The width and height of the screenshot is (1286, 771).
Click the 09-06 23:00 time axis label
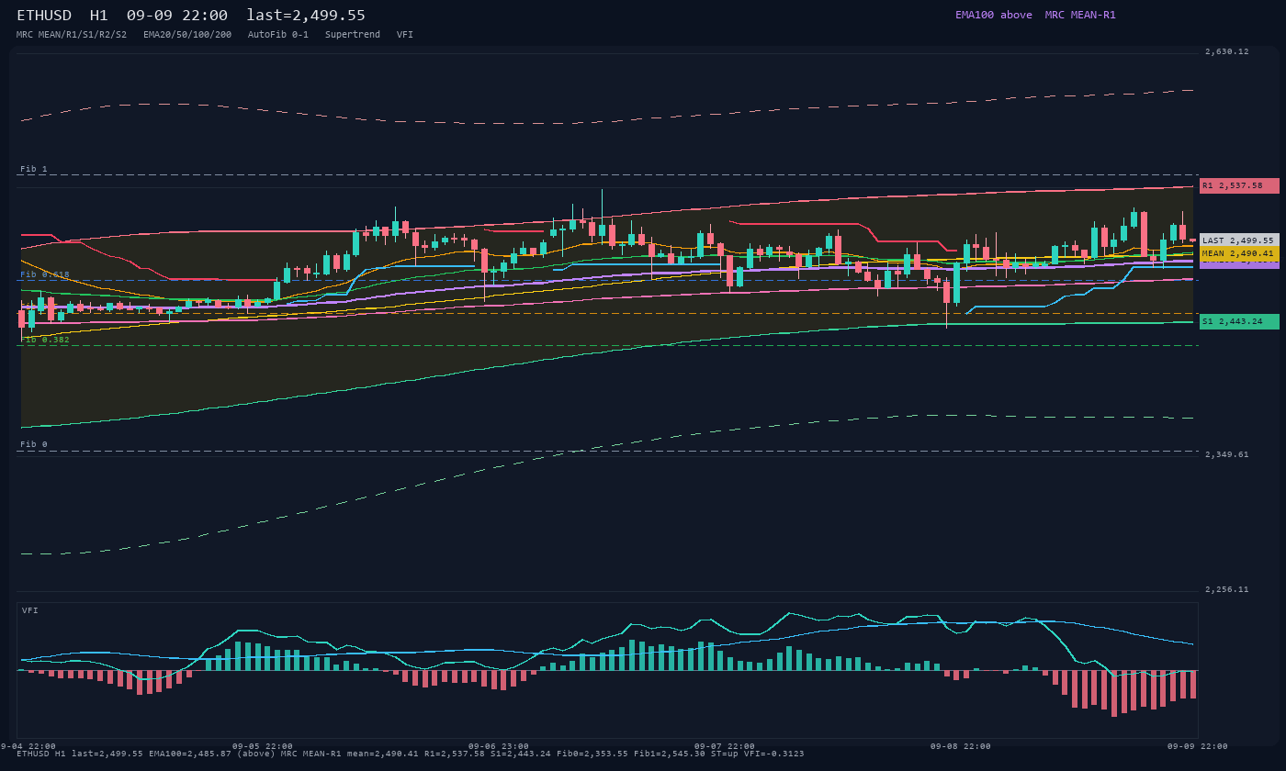tap(499, 746)
